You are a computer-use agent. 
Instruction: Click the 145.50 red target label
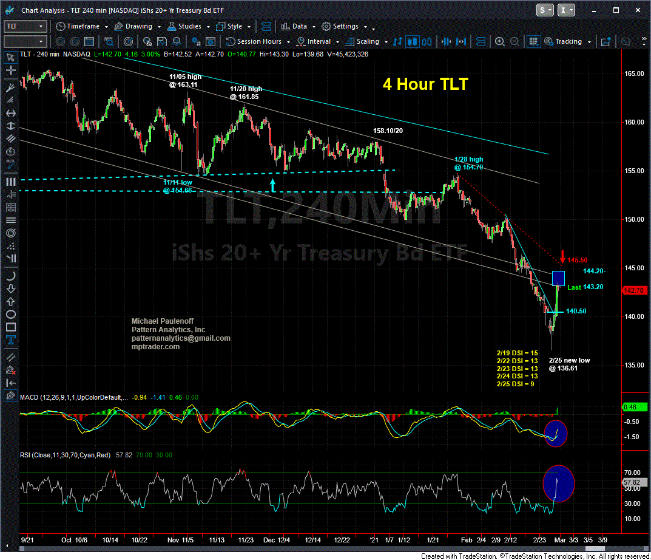578,260
